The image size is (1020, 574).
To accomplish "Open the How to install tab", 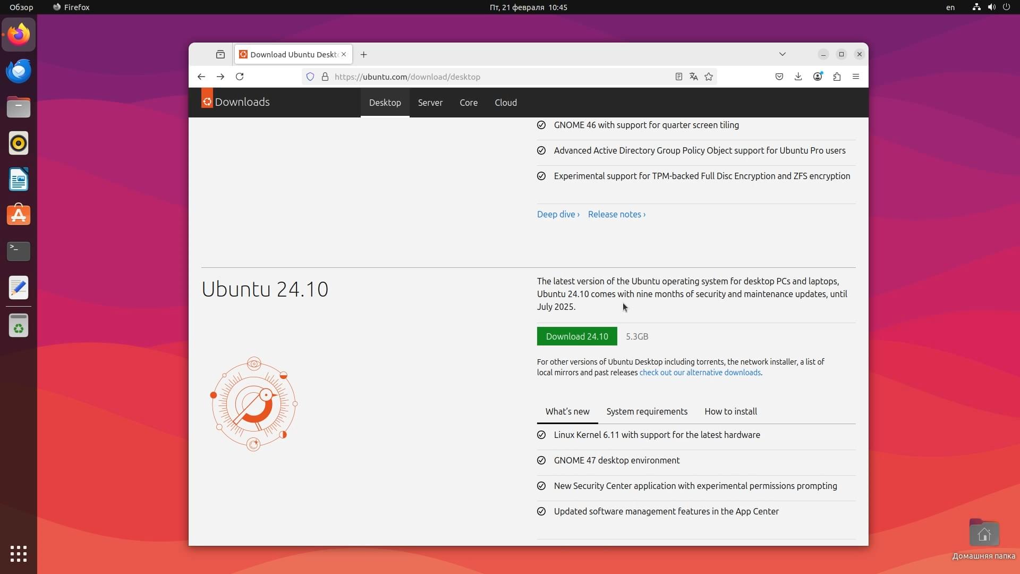I will tap(731, 411).
